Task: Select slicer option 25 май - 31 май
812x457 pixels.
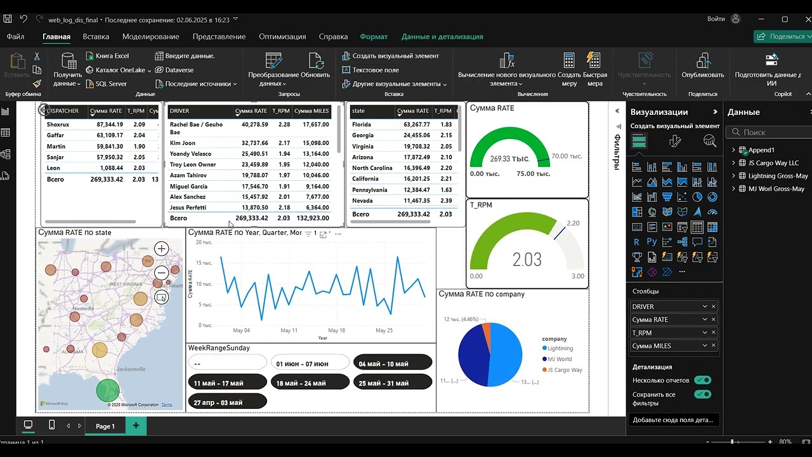Action: click(x=393, y=383)
